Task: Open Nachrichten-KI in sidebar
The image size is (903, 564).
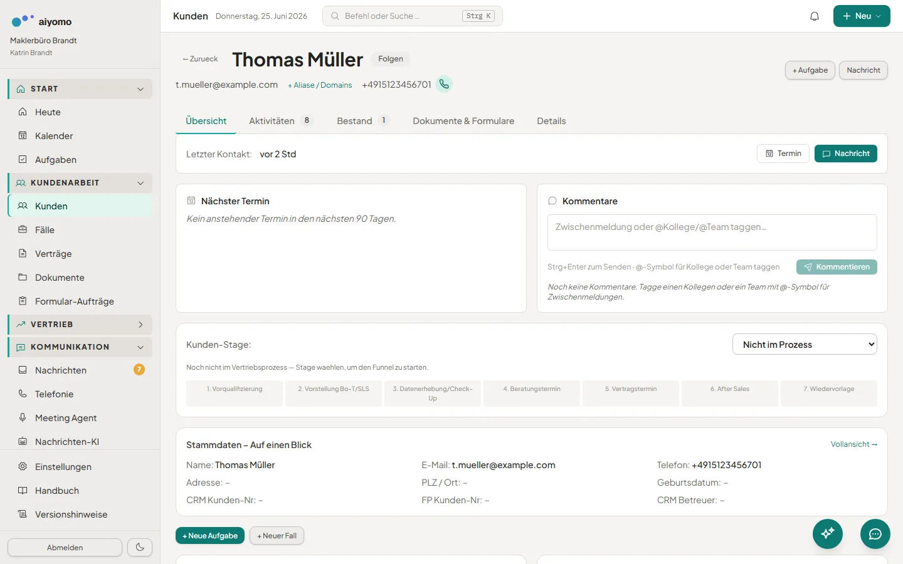Action: (x=80, y=442)
